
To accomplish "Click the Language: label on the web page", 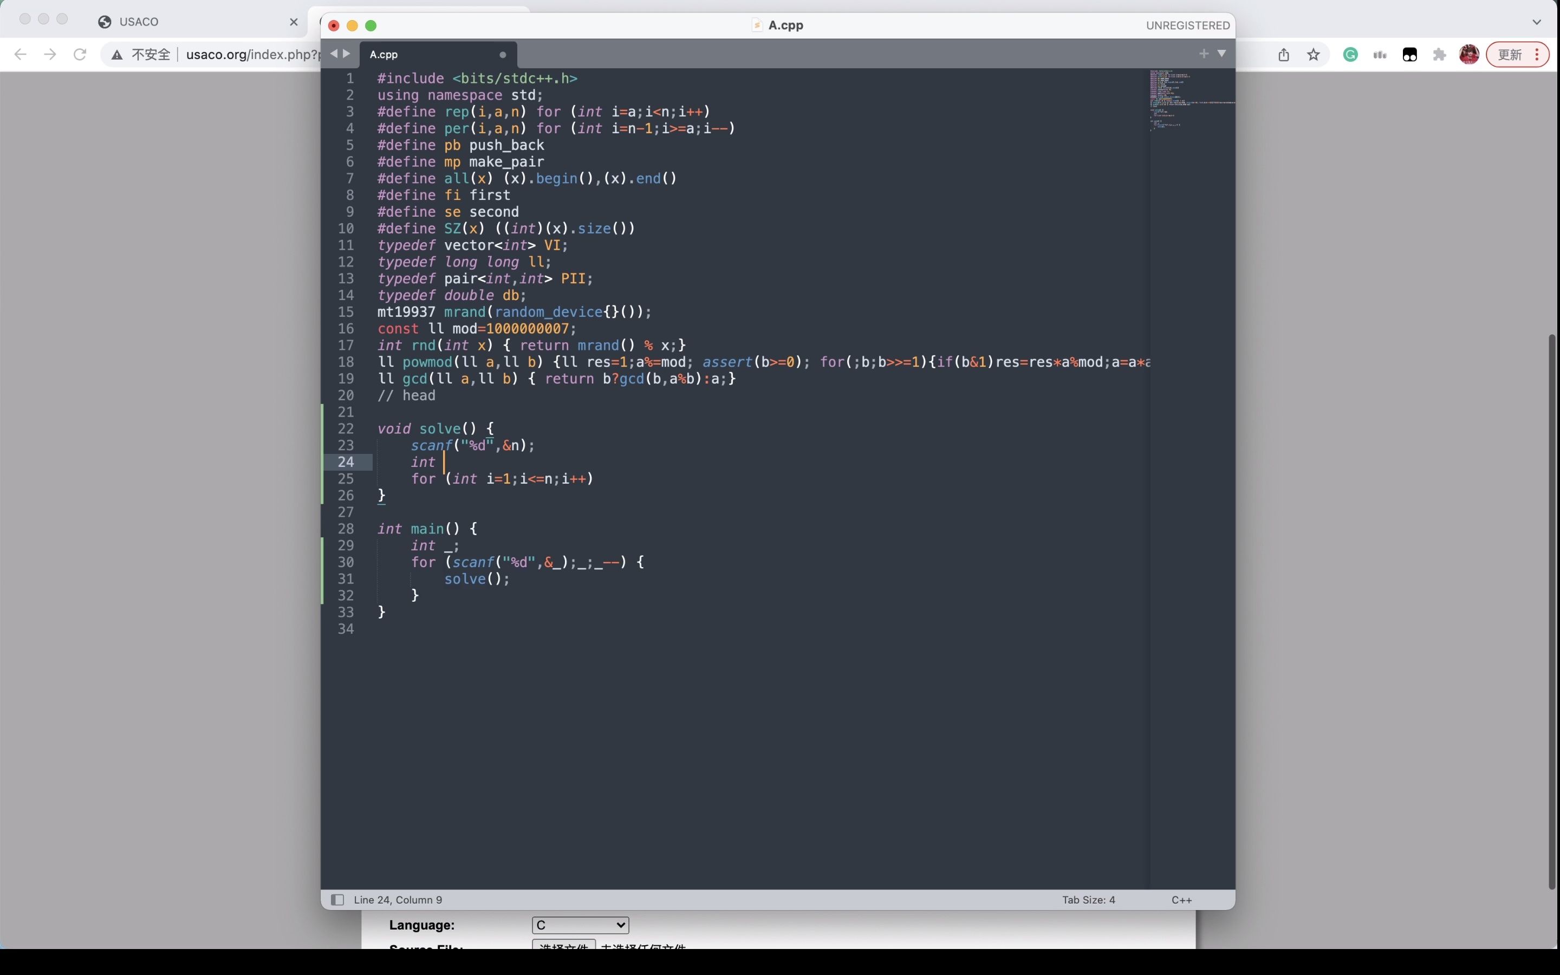I will coord(421,925).
